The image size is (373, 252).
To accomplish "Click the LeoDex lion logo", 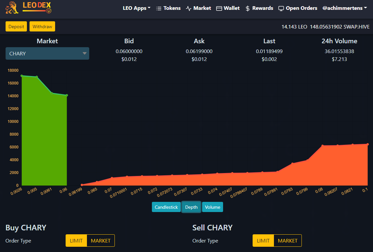I will click(x=12, y=8).
